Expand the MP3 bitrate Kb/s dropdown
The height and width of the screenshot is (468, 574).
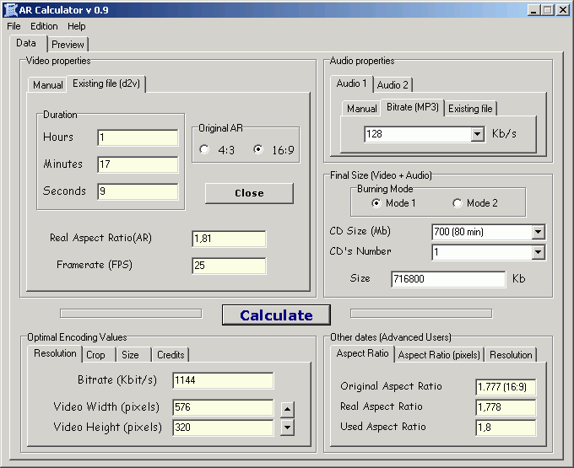point(477,134)
